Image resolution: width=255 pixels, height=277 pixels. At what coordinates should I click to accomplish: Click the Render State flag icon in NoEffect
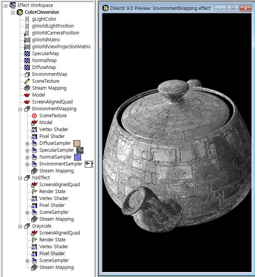pyautogui.click(x=34, y=192)
